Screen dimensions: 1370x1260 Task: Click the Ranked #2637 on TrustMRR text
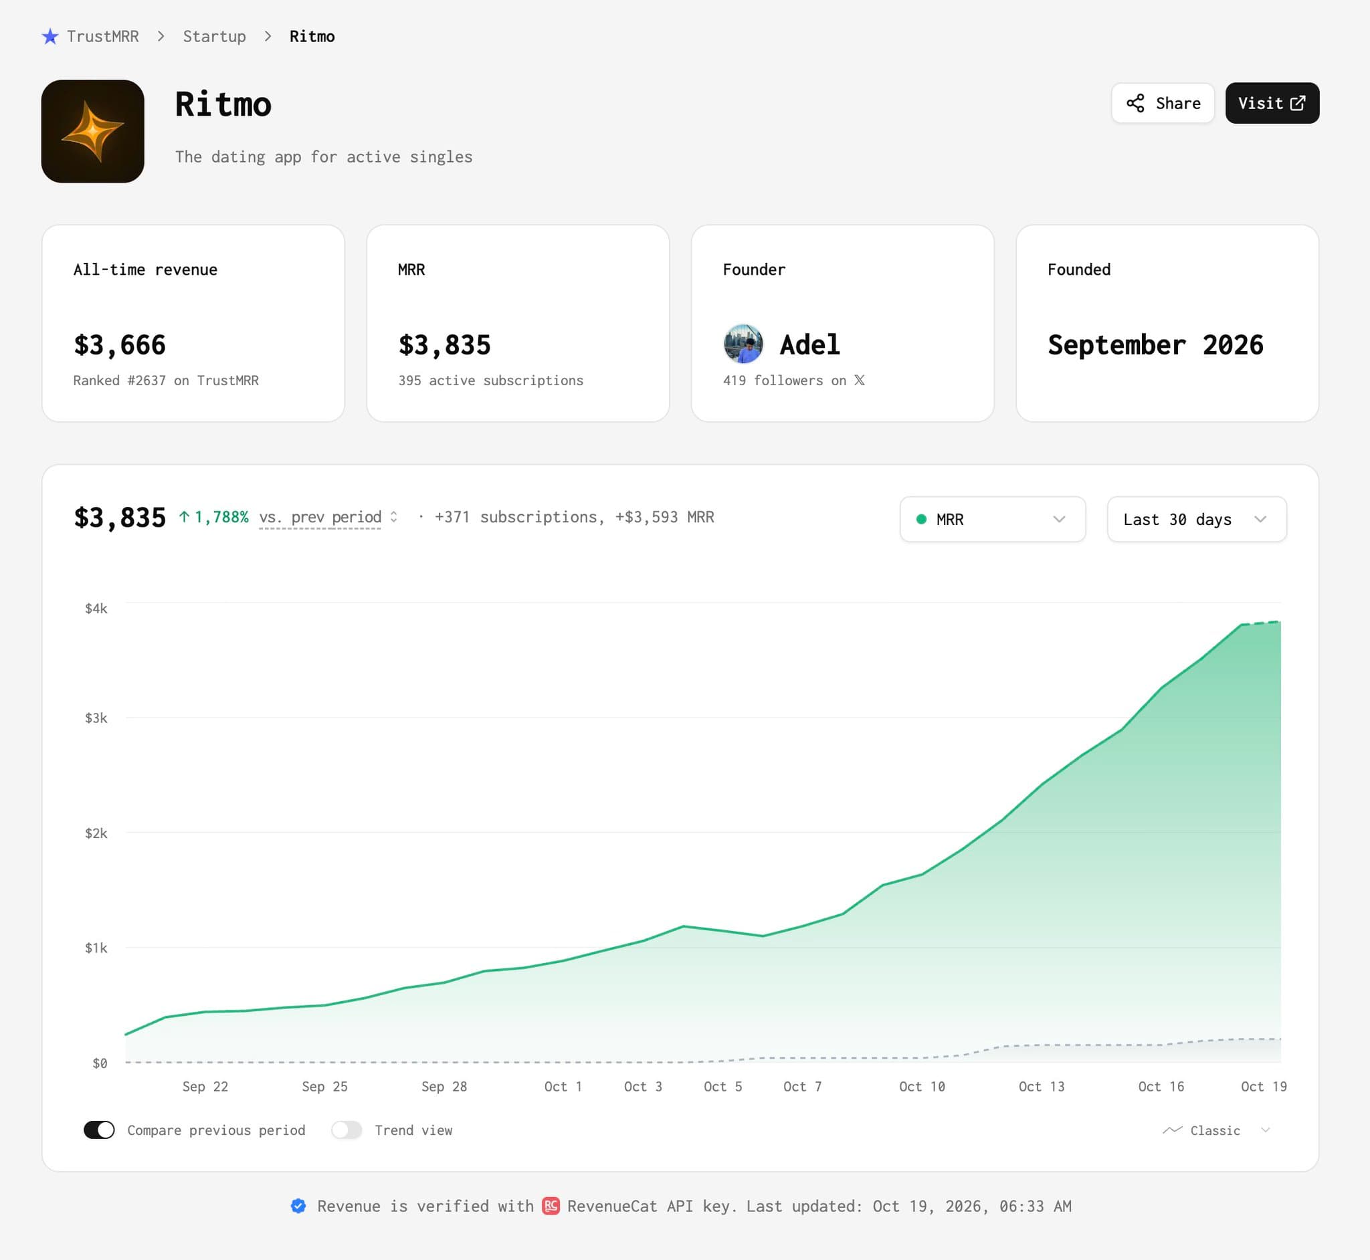click(166, 380)
